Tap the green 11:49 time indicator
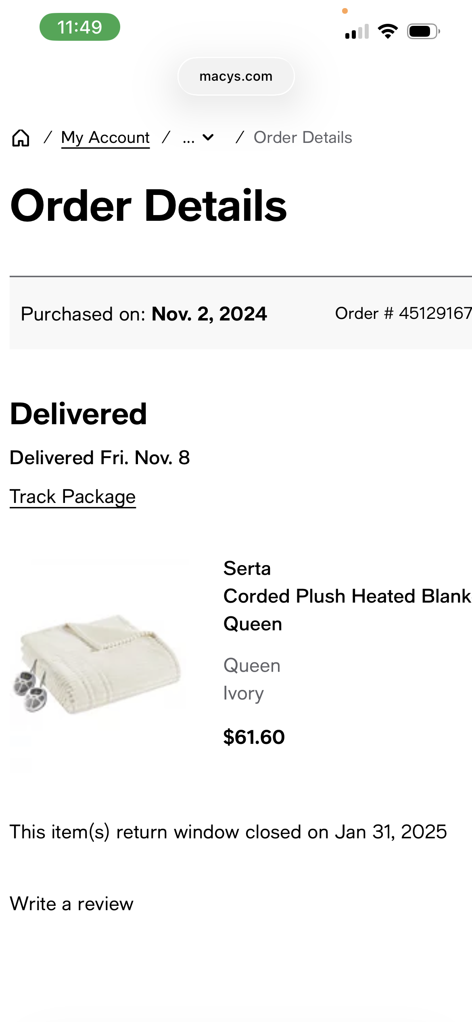The image size is (472, 1022). (80, 27)
